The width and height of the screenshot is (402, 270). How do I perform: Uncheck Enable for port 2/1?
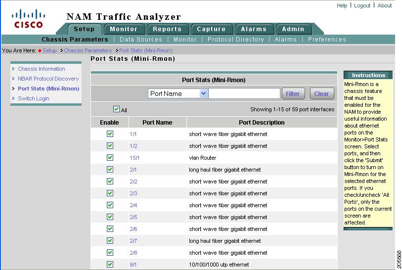pos(110,170)
